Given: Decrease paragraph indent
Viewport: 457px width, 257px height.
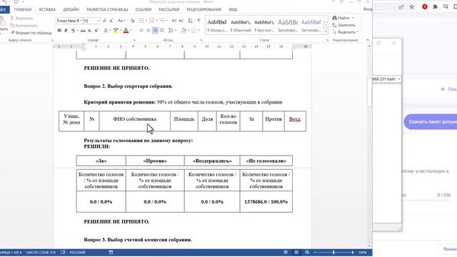Looking at the screenshot, I should (x=174, y=21).
